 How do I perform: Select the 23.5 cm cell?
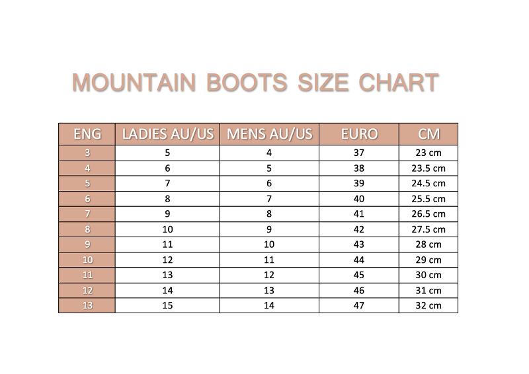coord(428,168)
